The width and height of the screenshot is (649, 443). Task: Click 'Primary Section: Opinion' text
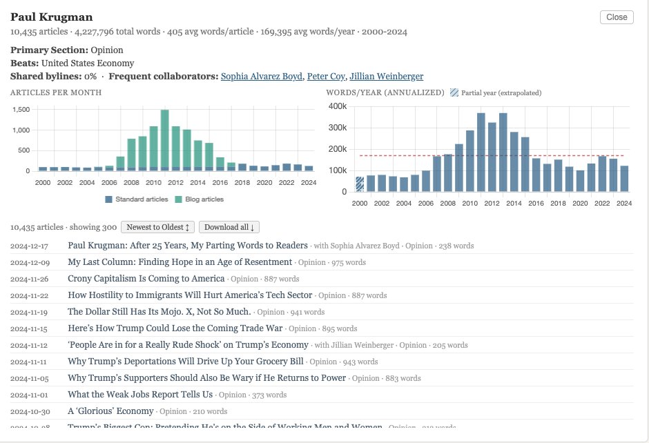point(67,50)
